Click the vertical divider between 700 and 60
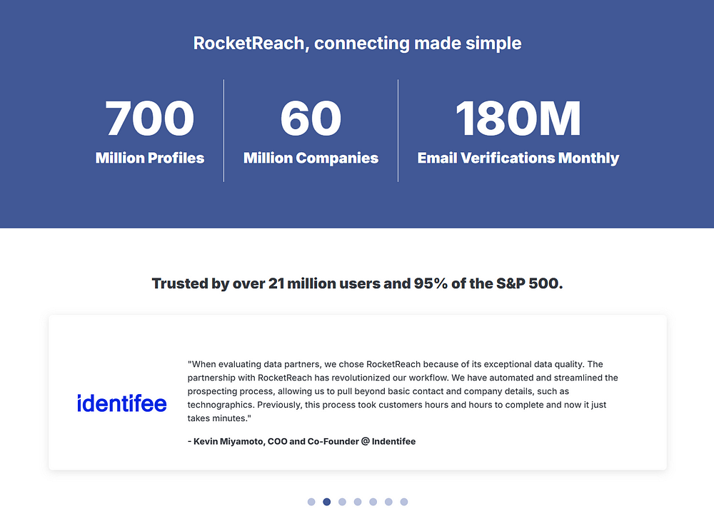The height and width of the screenshot is (509, 714). pyautogui.click(x=224, y=130)
